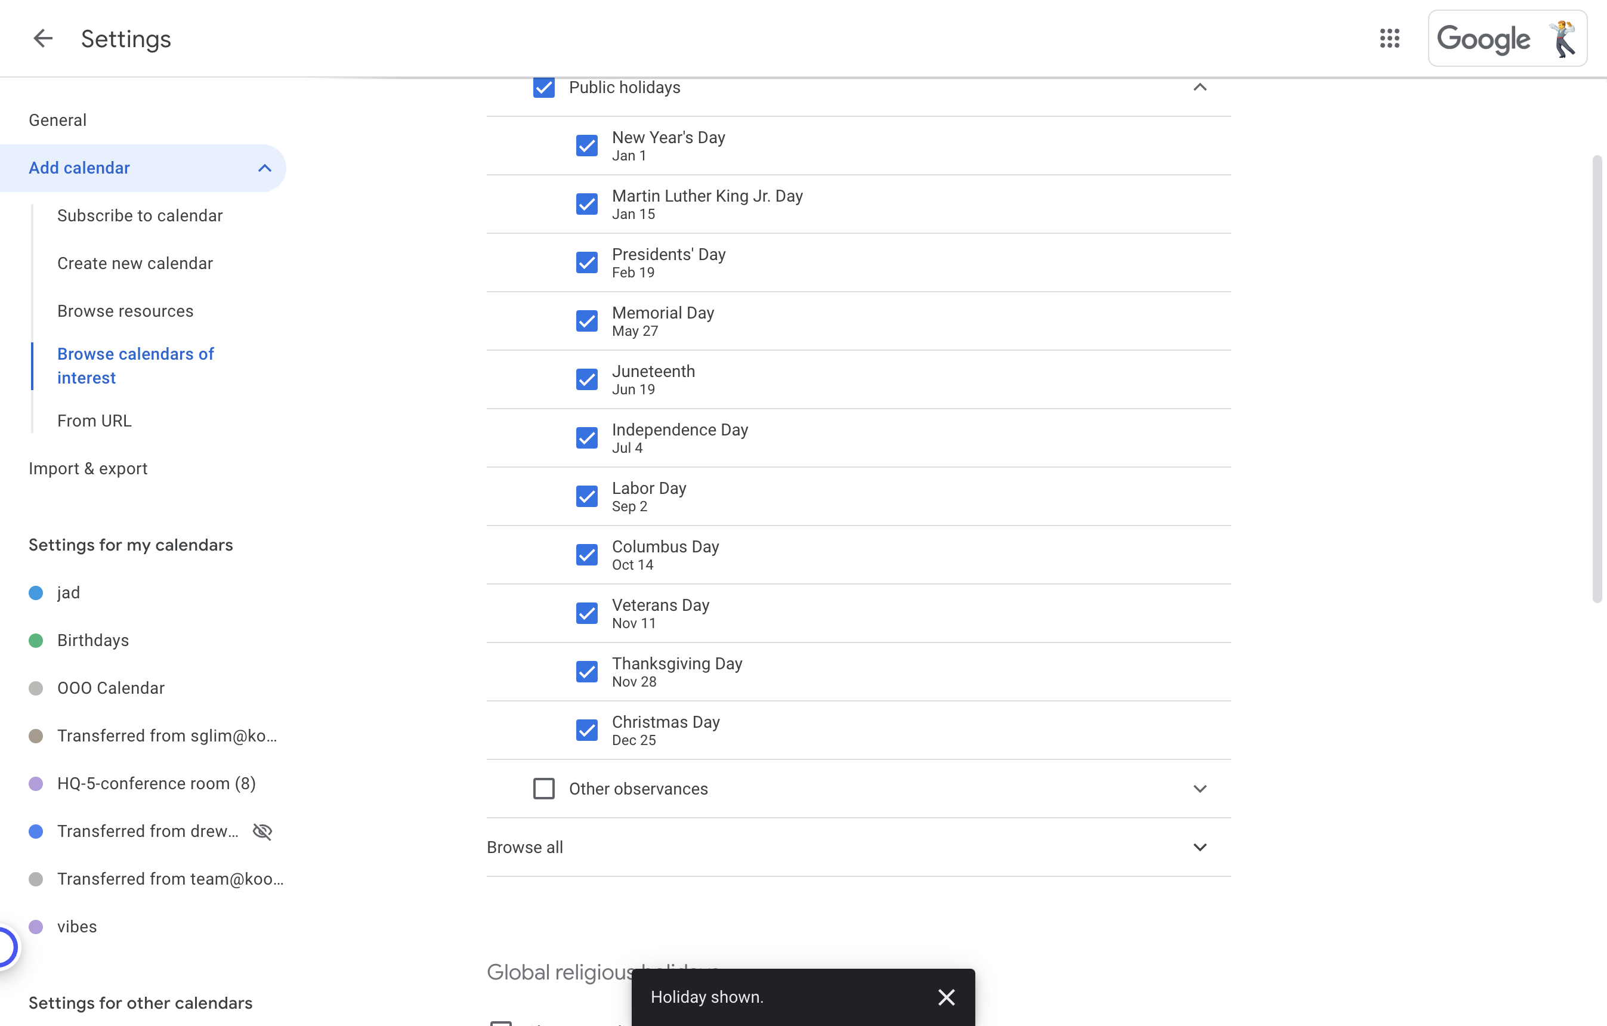Dismiss the 'Holiday shown.' notification

click(946, 997)
